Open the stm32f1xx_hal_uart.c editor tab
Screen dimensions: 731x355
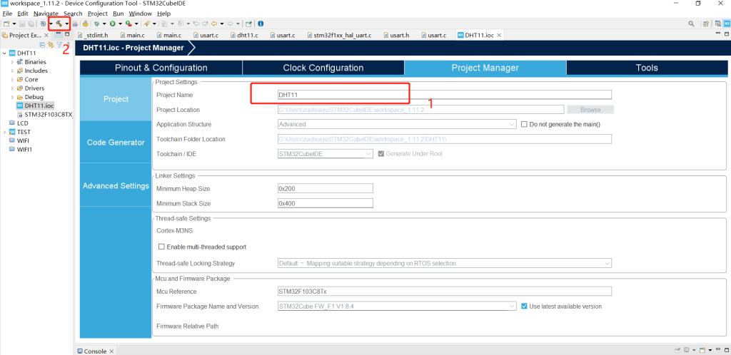coord(339,36)
